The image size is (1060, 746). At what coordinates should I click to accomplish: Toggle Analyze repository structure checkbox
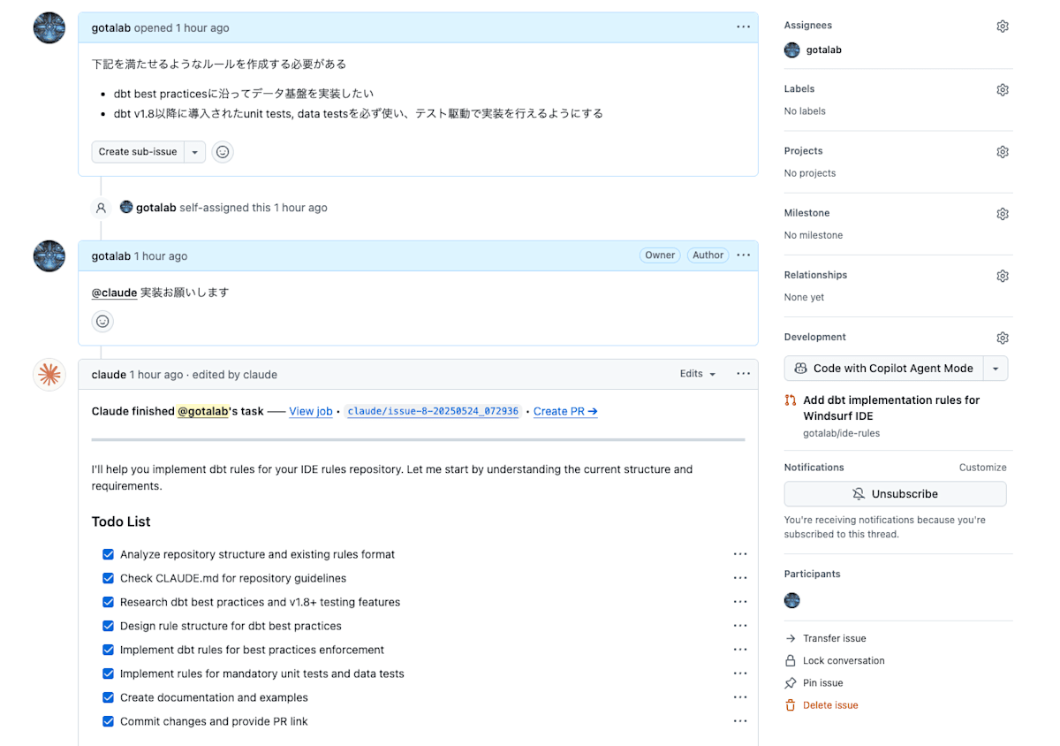click(x=109, y=554)
